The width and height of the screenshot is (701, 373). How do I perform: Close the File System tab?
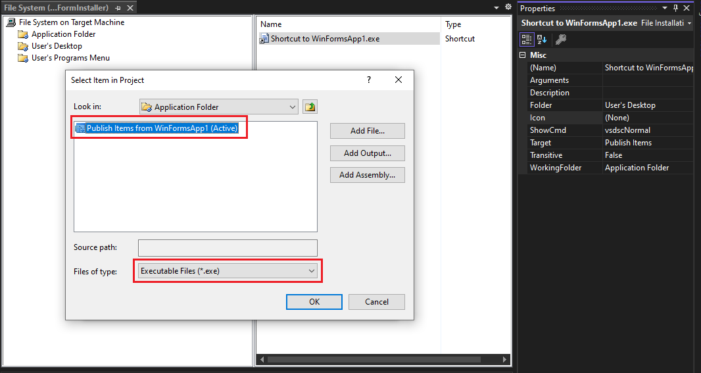click(130, 8)
